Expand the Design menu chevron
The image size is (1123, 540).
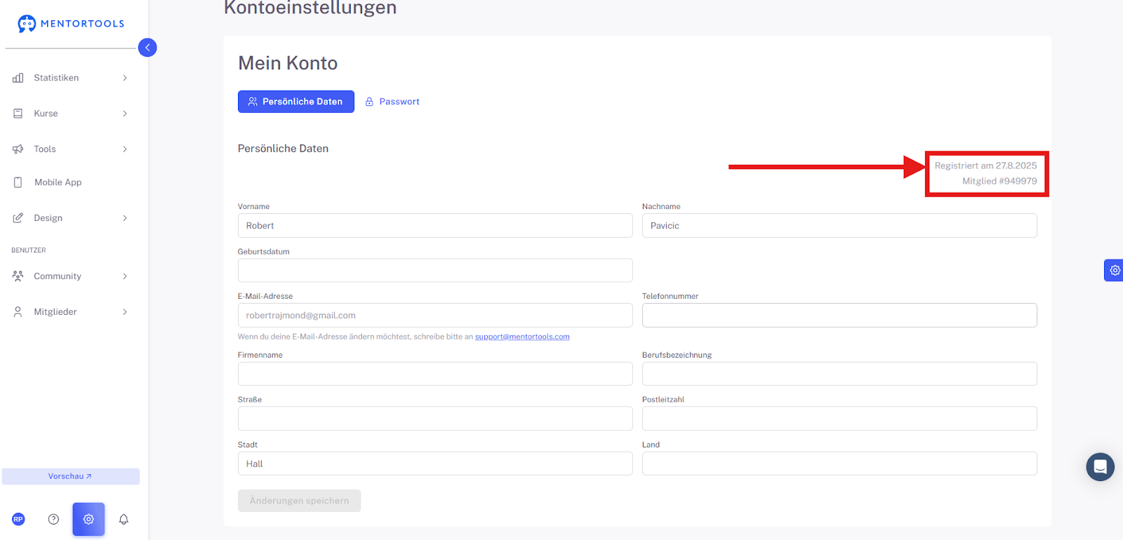tap(125, 218)
